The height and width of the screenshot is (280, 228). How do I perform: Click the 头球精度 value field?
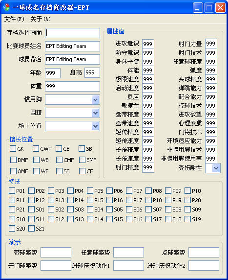pyautogui.click(x=211, y=79)
